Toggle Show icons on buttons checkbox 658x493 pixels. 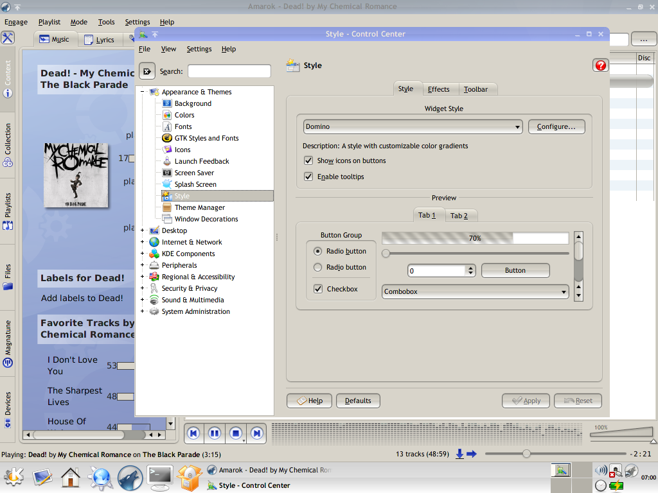308,160
